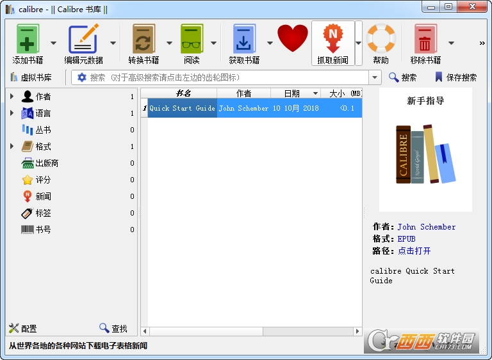Open the Edit Metadata dropdown arrow
The width and height of the screenshot is (492, 360).
(113, 43)
